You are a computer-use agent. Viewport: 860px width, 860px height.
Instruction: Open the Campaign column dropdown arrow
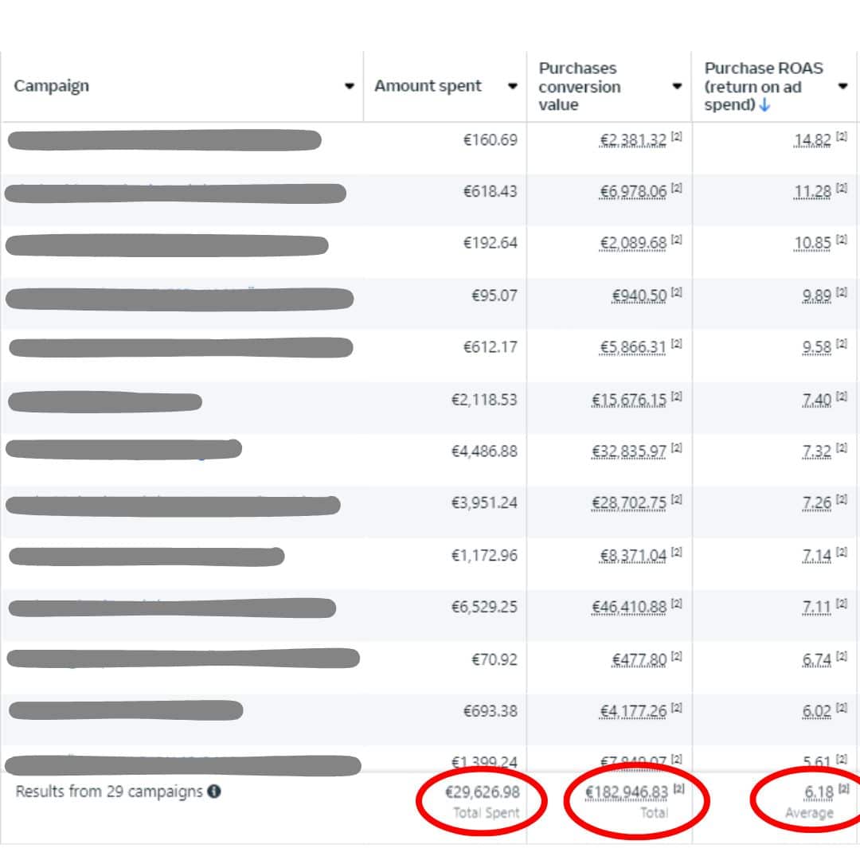click(349, 86)
